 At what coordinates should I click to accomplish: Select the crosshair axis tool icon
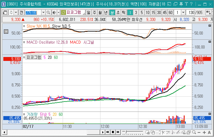pyautogui.click(x=163, y=132)
